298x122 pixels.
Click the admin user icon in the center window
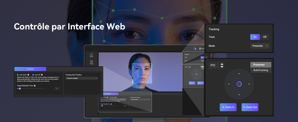click(x=200, y=49)
